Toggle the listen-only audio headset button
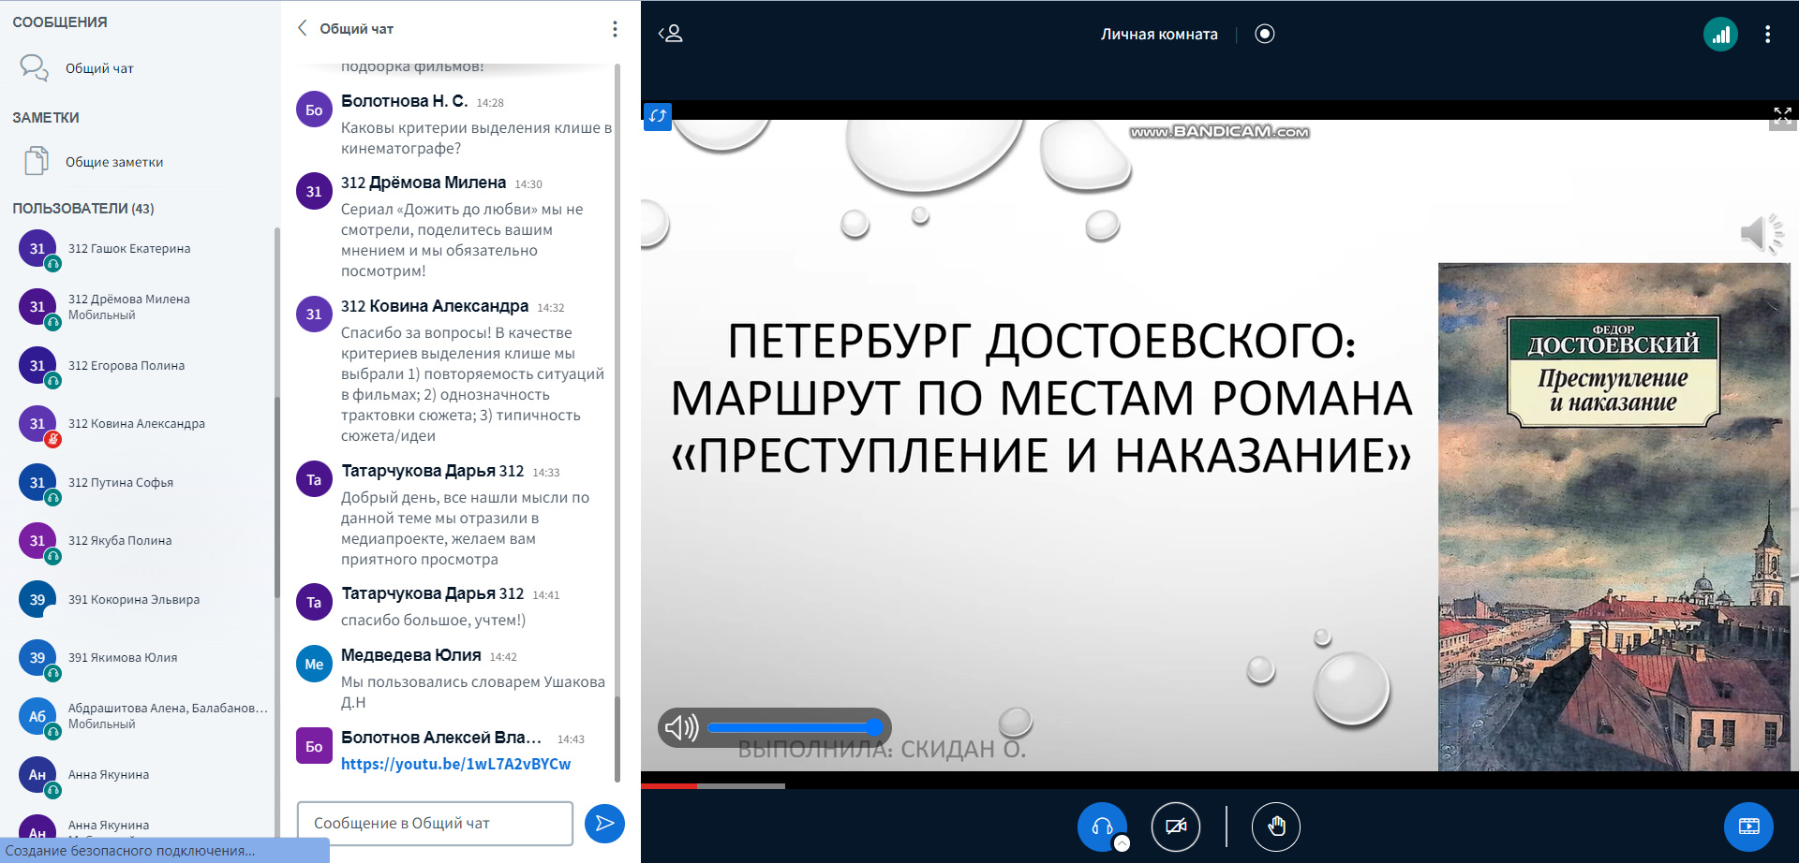1799x863 pixels. click(x=1102, y=826)
